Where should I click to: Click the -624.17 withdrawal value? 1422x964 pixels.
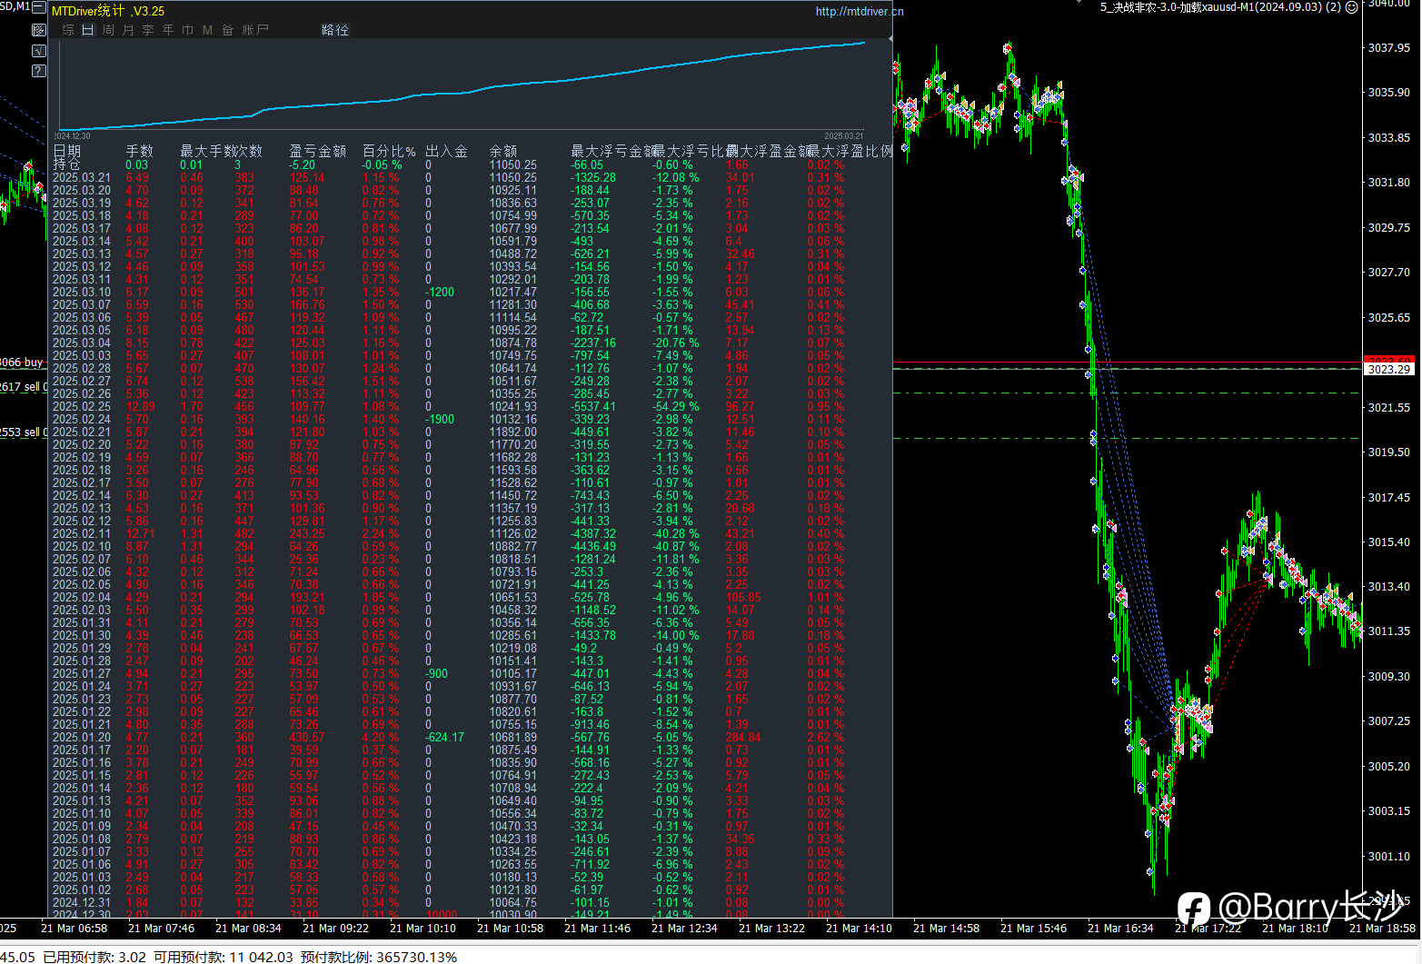pyautogui.click(x=445, y=737)
